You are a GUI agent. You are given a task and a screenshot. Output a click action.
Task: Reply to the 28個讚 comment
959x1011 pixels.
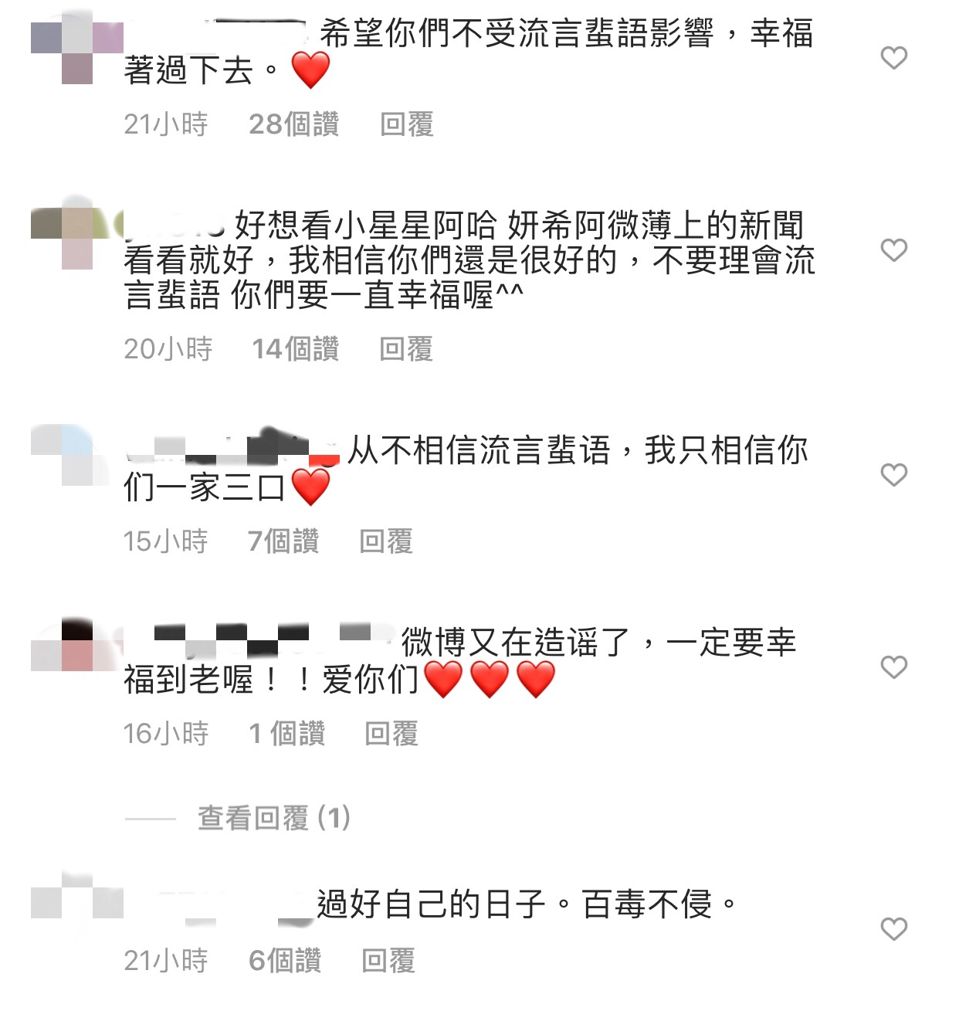point(407,124)
